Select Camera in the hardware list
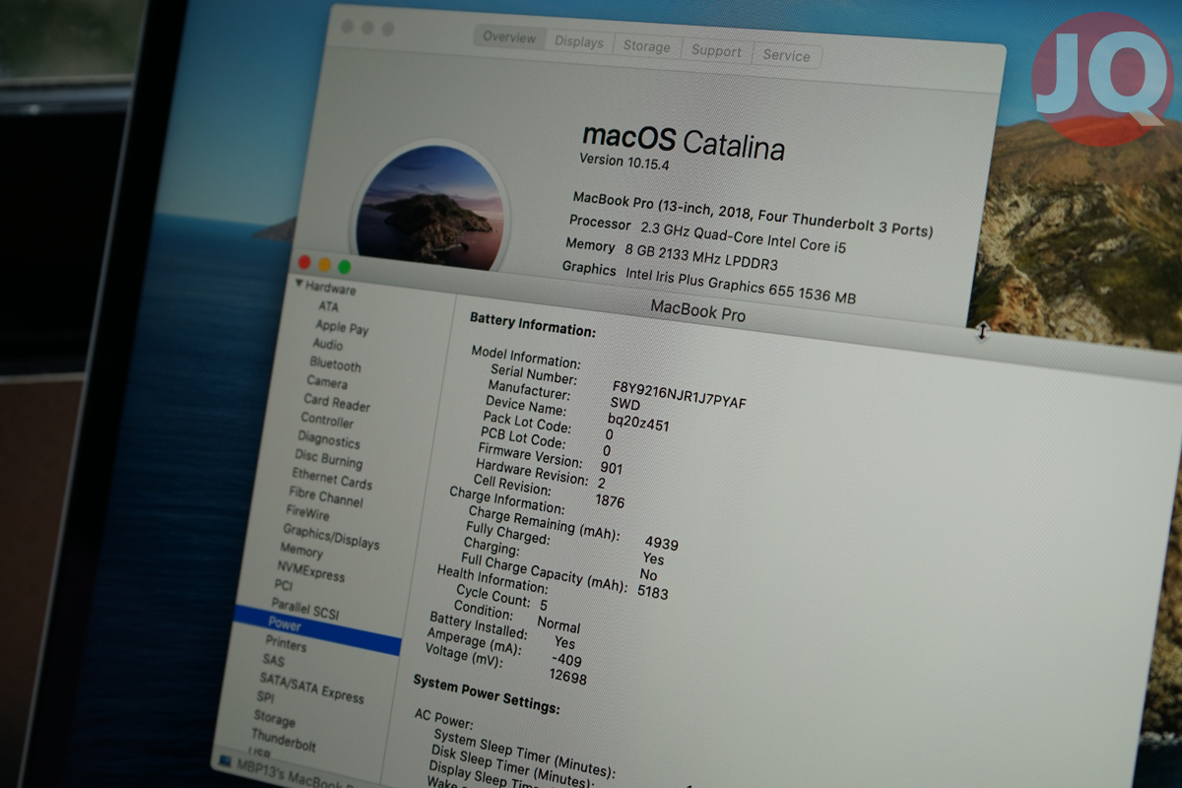The image size is (1182, 788). coord(327,382)
